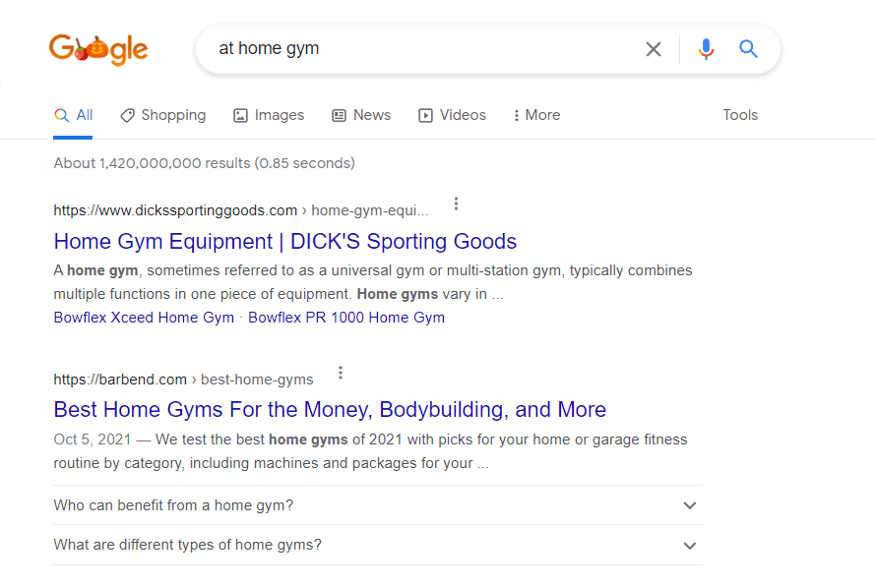Click the price tag icon beside Shopping
This screenshot has height=586, width=876.
(127, 115)
